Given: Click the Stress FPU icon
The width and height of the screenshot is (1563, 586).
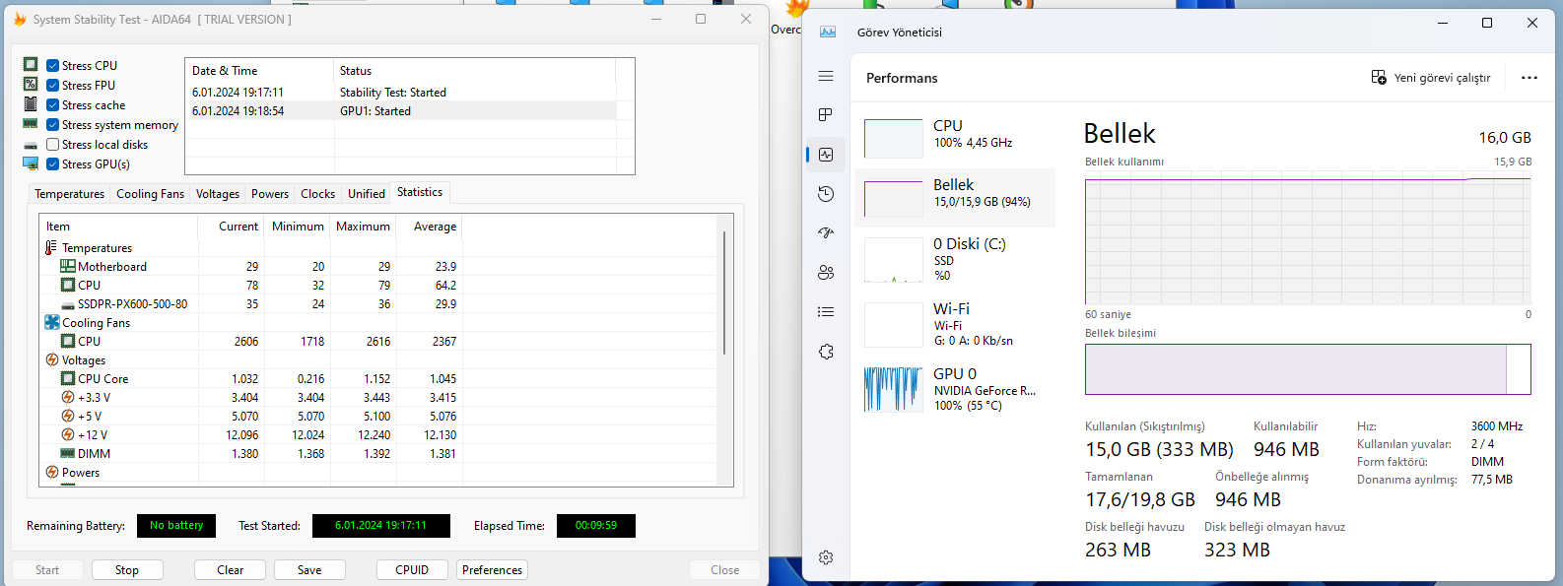Looking at the screenshot, I should [x=31, y=85].
